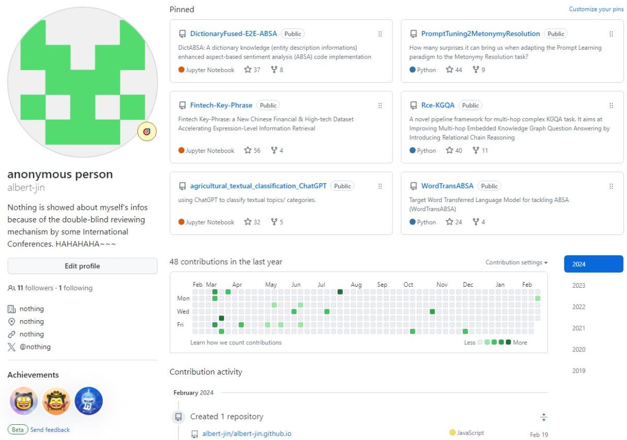Click the Send feedback link
Screen dimensions: 627x440
pyautogui.click(x=50, y=430)
